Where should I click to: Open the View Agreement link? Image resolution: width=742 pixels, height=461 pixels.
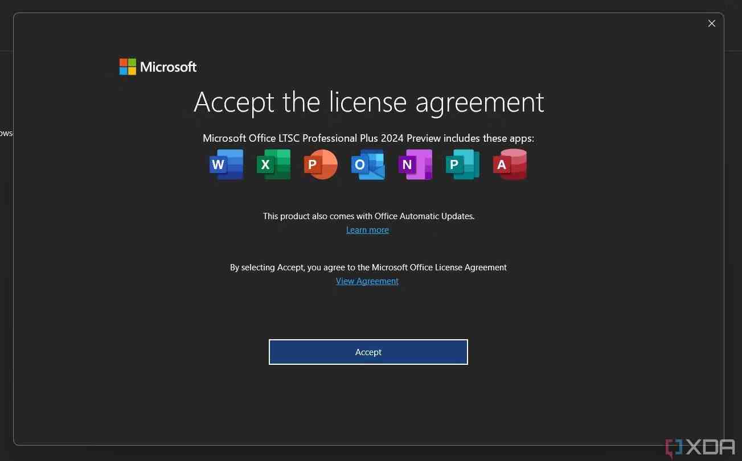[367, 281]
